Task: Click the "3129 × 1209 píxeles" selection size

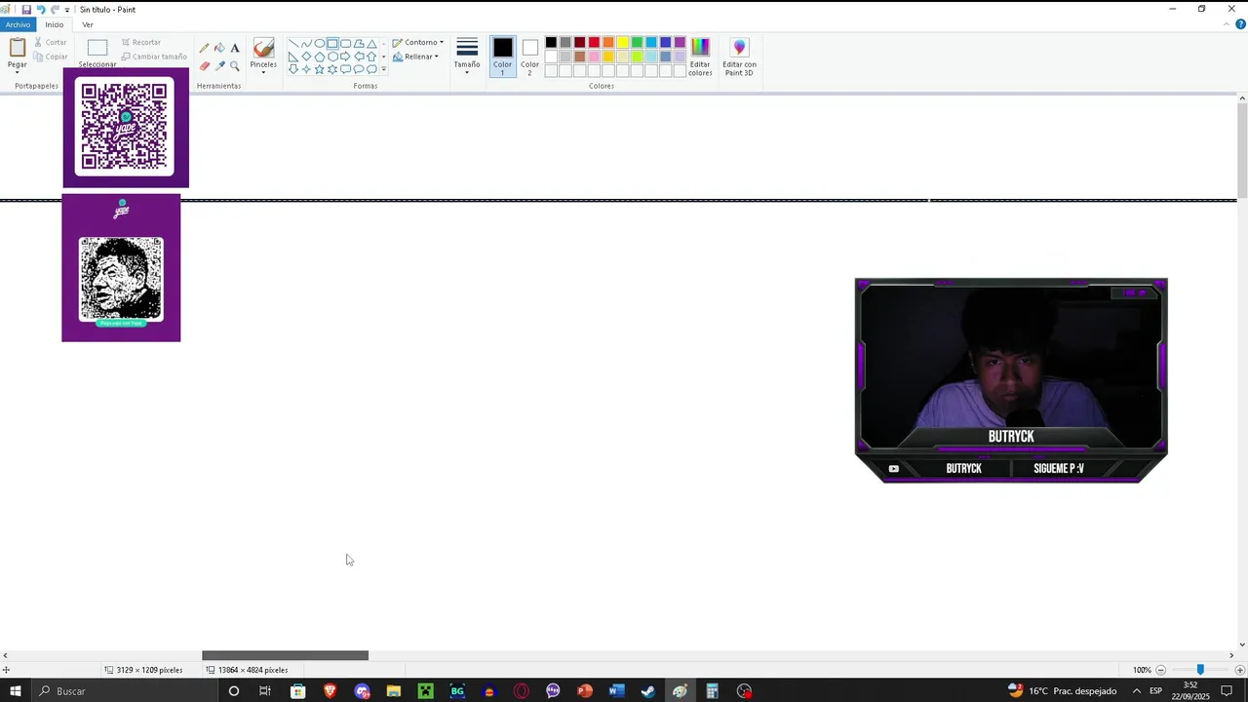Action: (x=149, y=670)
